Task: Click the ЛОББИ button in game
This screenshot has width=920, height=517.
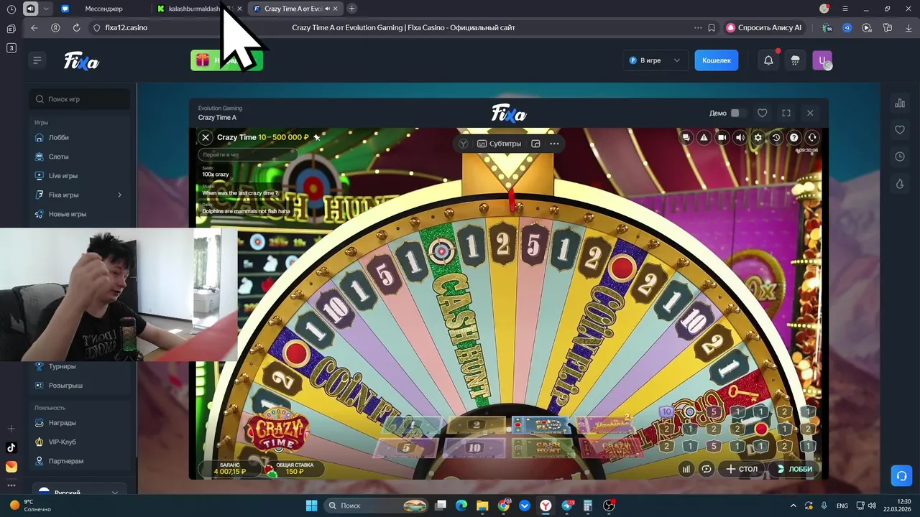Action: click(794, 469)
